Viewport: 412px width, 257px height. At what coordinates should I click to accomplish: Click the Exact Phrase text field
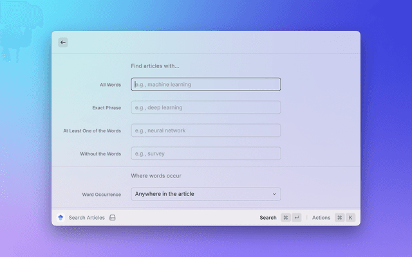coord(206,107)
